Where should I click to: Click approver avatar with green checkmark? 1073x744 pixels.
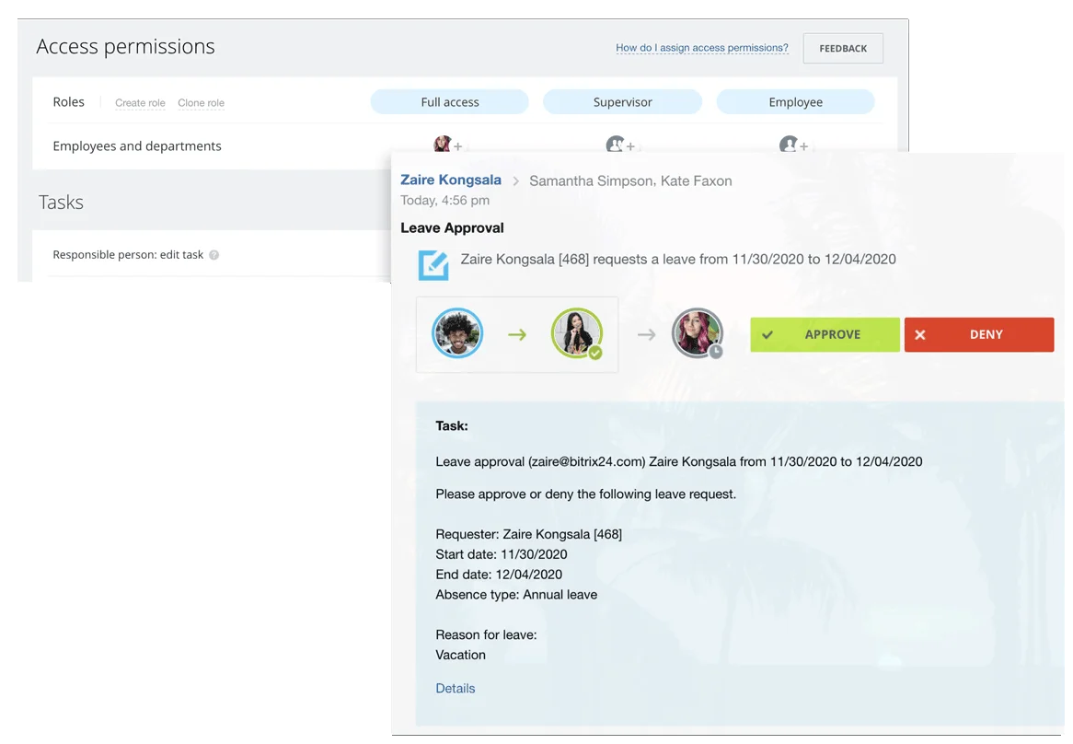(x=577, y=333)
